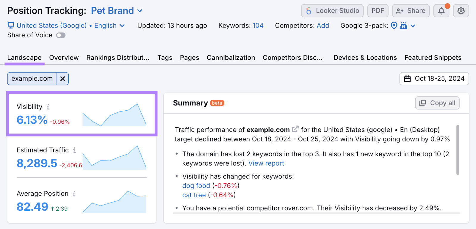The image size is (476, 229).
Task: Click the Copy all button
Action: 437,103
